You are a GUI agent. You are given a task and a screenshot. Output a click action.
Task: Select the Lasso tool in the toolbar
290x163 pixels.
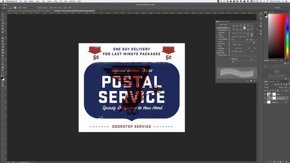[x=3, y=20]
